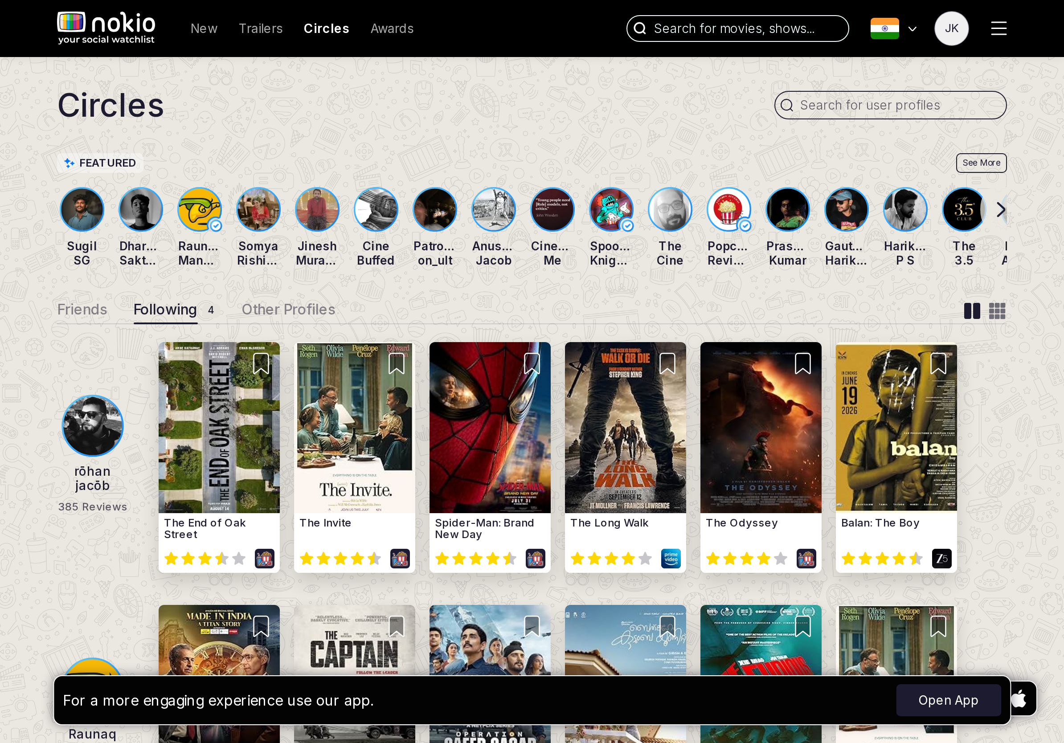Bookmark The Invite in rōhan's row

(x=396, y=363)
